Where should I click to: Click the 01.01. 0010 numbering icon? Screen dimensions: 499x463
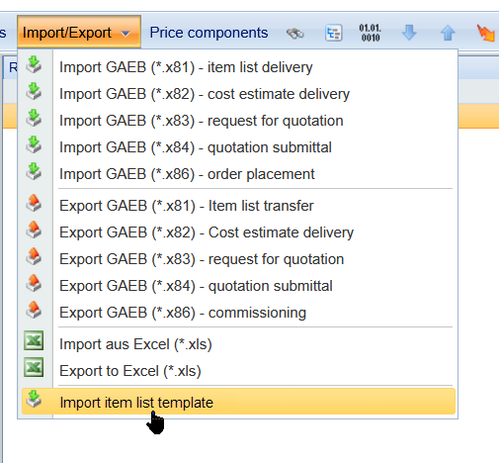point(370,33)
